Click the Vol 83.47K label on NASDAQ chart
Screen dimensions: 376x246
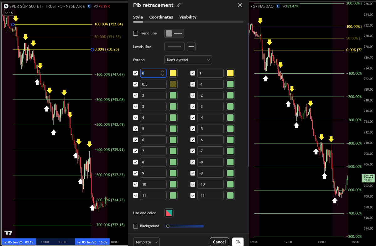click(290, 6)
